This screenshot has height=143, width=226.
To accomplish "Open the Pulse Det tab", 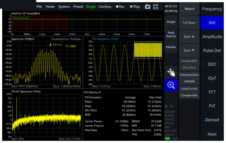I will click(x=212, y=51).
